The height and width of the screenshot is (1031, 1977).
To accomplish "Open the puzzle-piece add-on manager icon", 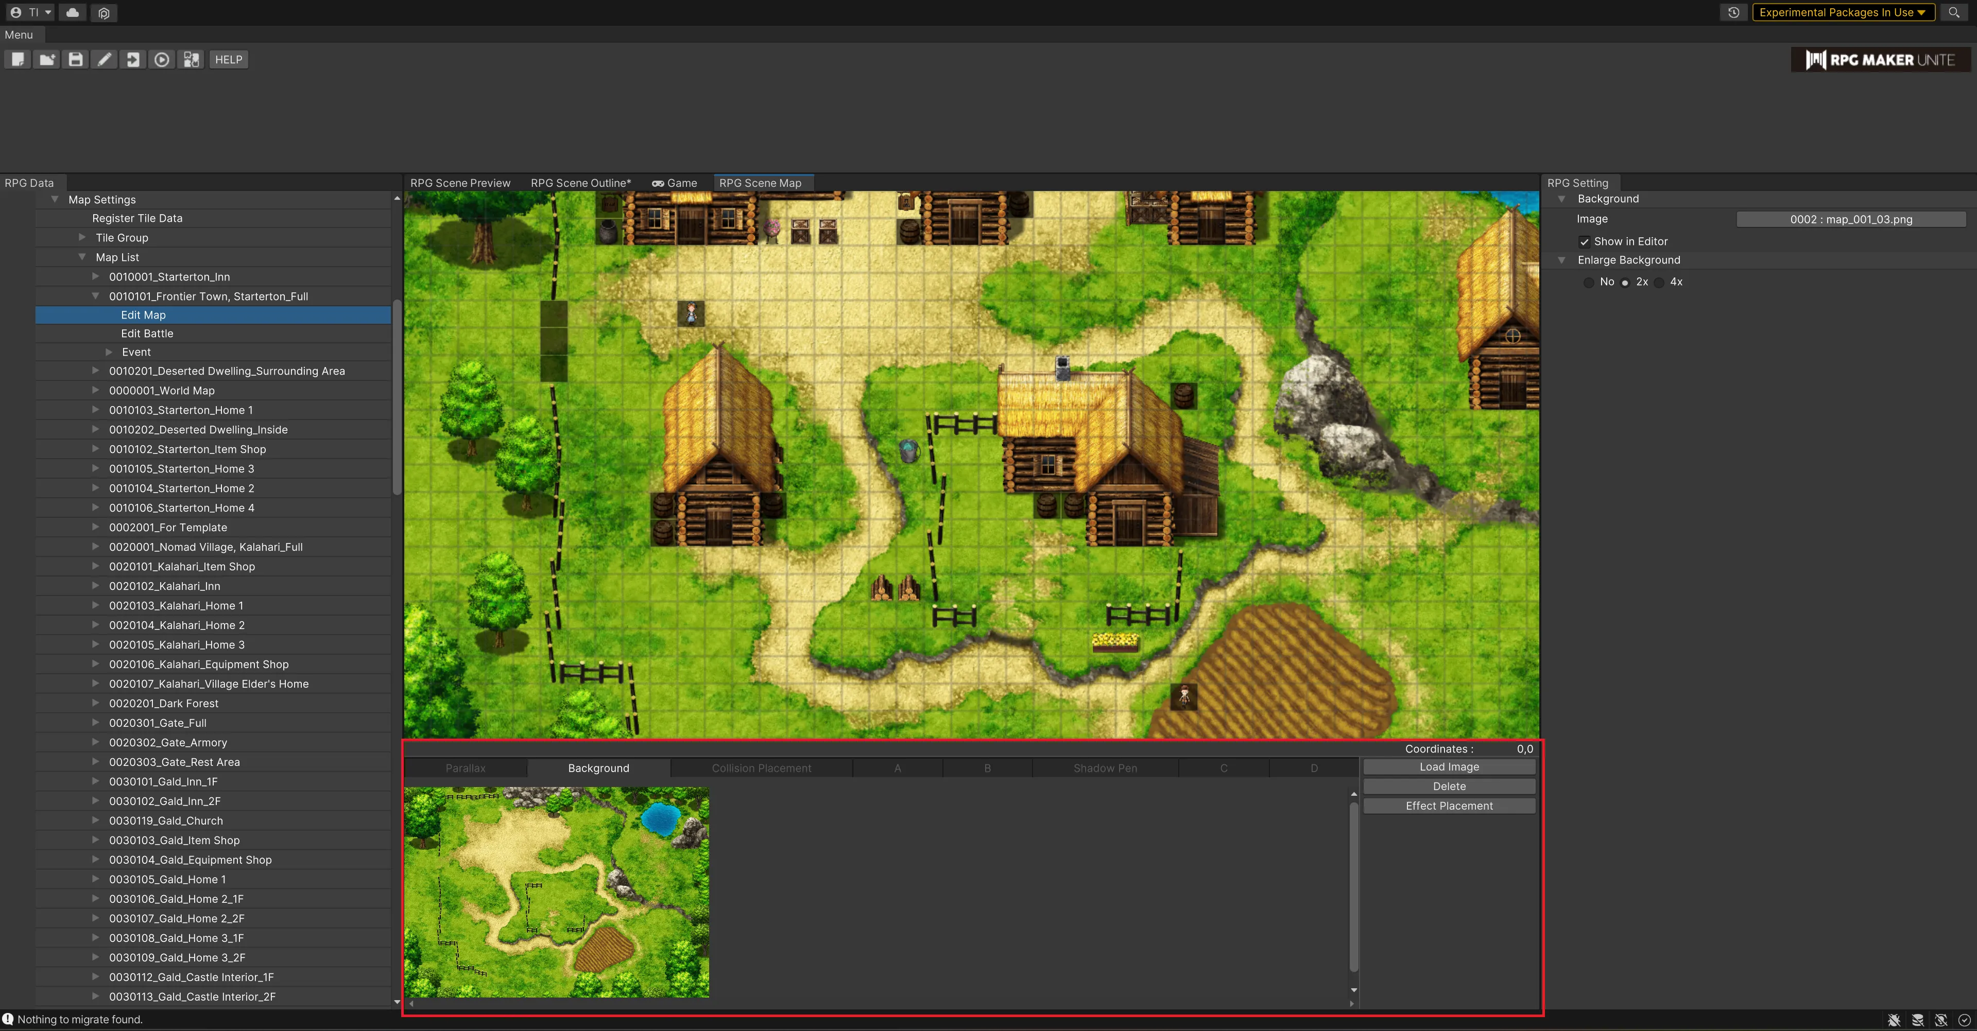I will [x=191, y=60].
